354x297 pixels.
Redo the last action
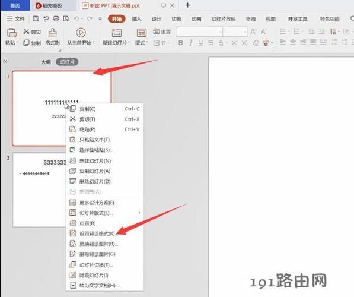(90, 19)
